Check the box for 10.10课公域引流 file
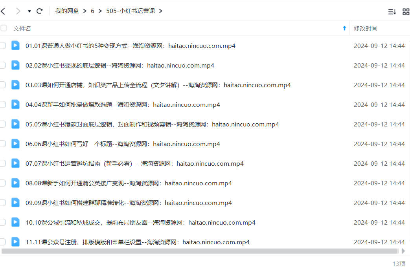Image resolution: width=410 pixels, height=269 pixels. [x=2, y=222]
